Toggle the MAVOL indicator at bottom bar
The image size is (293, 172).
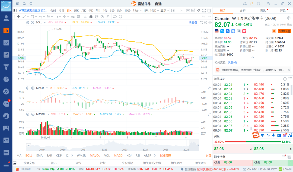(x=95, y=155)
